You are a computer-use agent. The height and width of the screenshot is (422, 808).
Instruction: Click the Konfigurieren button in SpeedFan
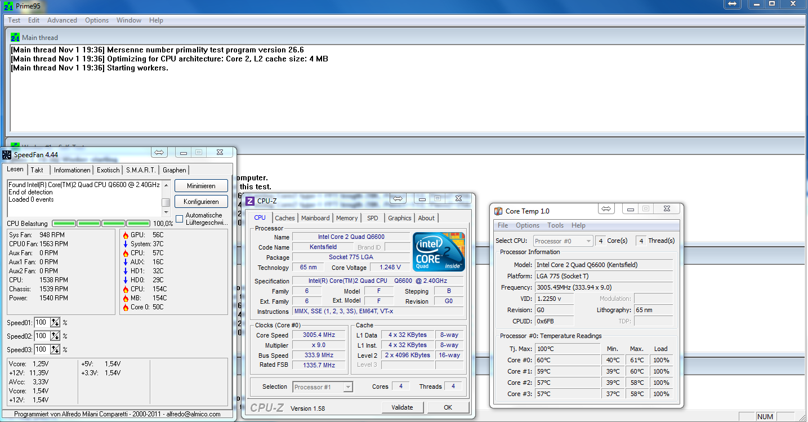tap(201, 202)
